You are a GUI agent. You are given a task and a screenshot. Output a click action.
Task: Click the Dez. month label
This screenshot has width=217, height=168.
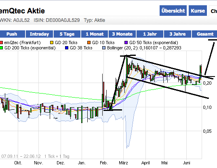(61, 163)
